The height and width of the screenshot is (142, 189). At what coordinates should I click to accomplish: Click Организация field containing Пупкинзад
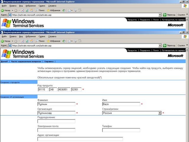click(56, 113)
